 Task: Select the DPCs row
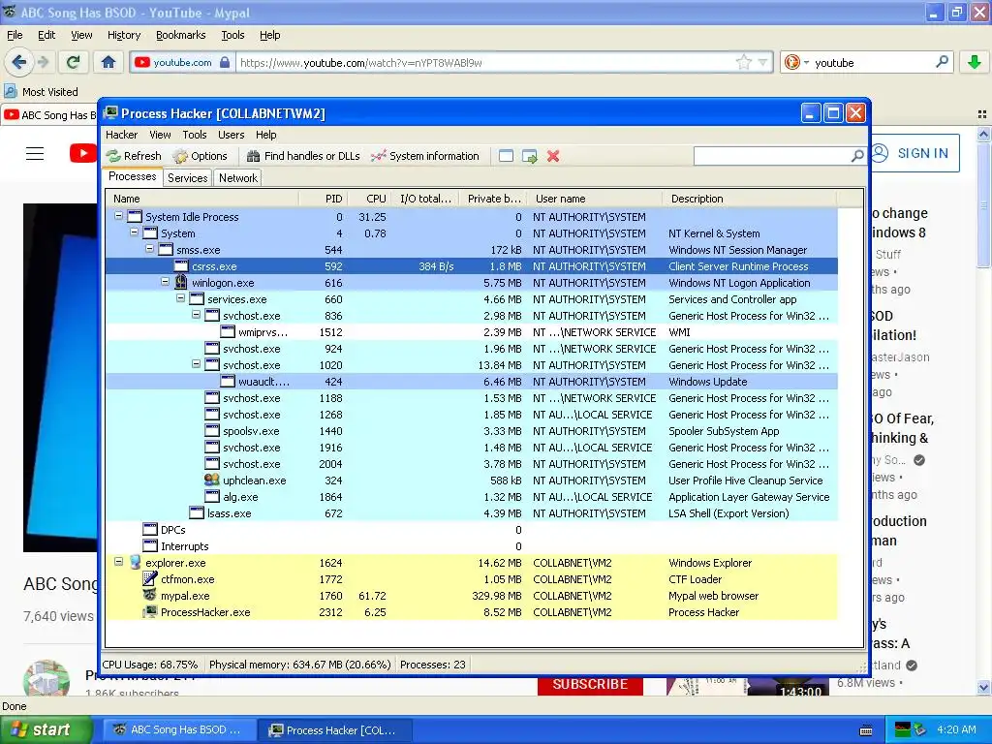pyautogui.click(x=472, y=530)
